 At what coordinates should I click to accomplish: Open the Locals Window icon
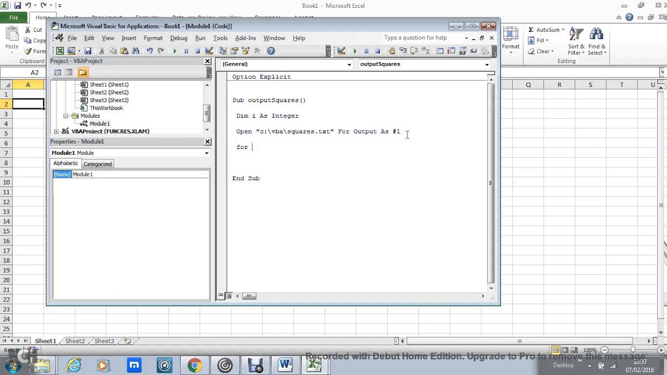[x=440, y=51]
